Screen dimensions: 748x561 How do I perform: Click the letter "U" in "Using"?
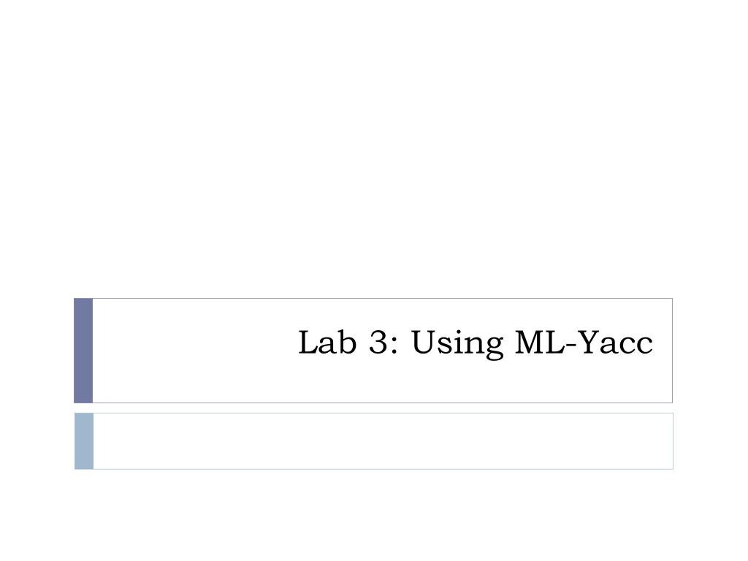tap(425, 342)
